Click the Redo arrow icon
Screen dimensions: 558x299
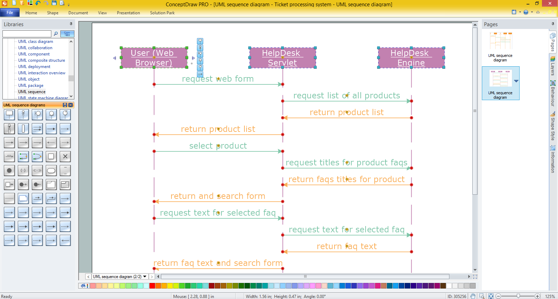click(46, 3)
